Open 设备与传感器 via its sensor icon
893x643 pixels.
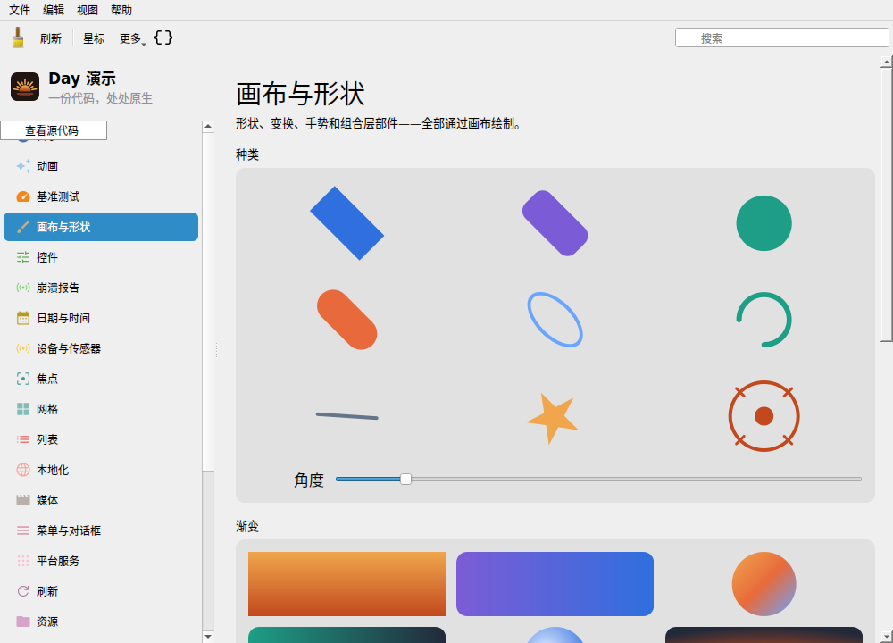pyautogui.click(x=23, y=348)
